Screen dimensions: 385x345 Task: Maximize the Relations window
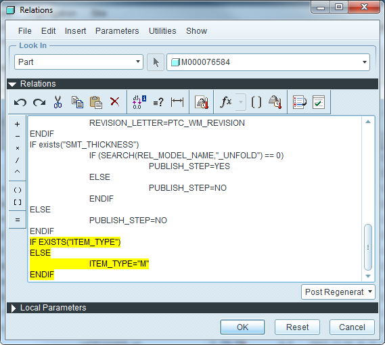pos(339,7)
